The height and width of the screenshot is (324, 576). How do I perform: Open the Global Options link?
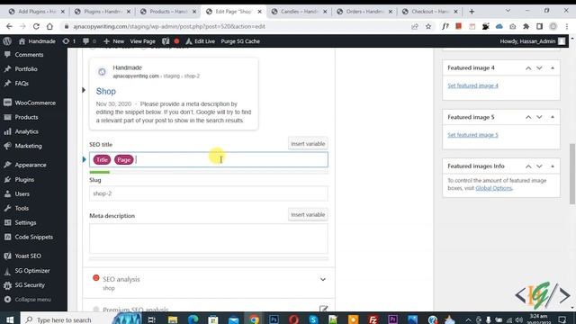pyautogui.click(x=494, y=188)
